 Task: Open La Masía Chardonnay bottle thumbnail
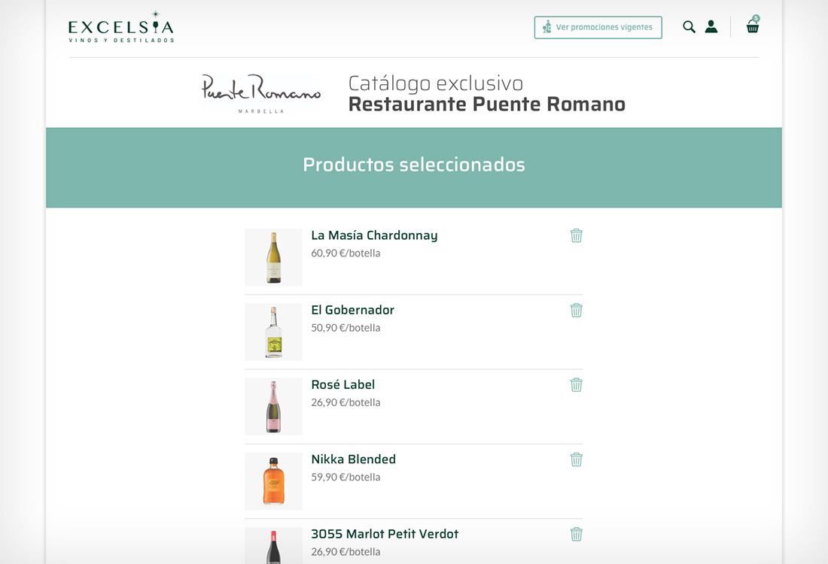(x=273, y=257)
